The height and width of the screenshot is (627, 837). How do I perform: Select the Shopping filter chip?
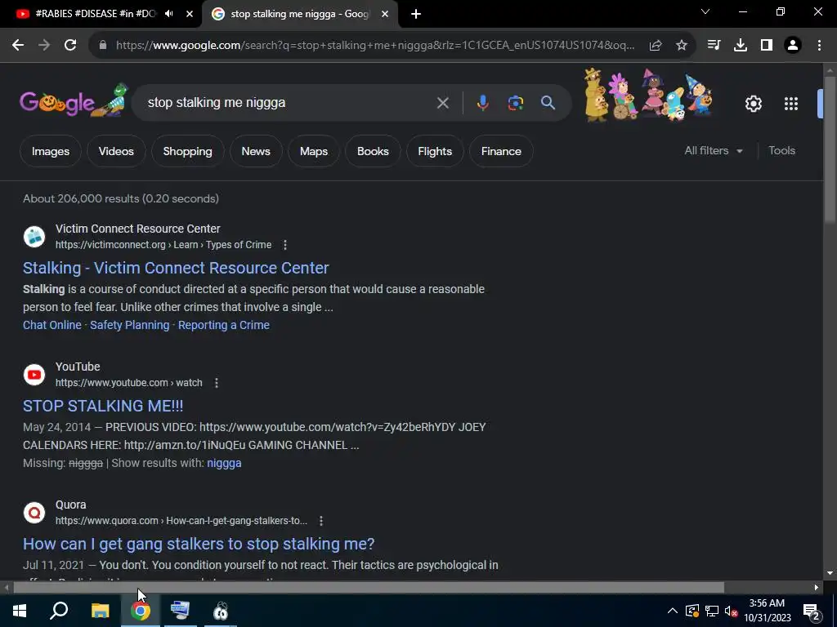tap(187, 151)
